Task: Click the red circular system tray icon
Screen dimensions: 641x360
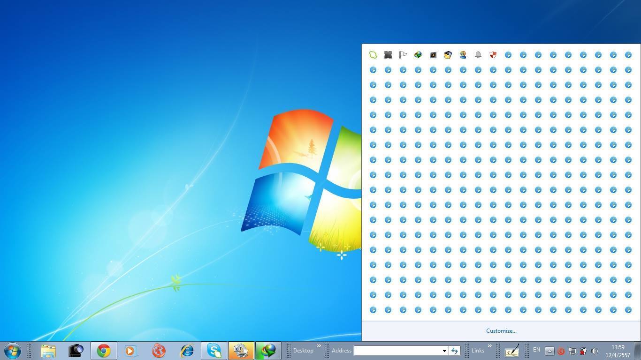Action: click(561, 351)
